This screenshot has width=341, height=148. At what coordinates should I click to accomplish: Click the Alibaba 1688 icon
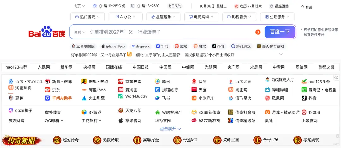click(84, 90)
